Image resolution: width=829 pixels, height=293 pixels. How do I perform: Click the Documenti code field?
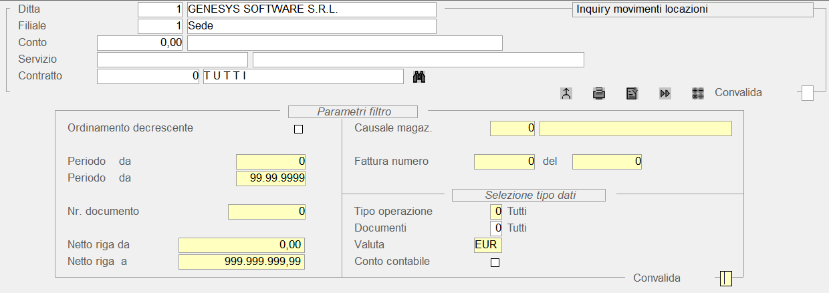495,228
